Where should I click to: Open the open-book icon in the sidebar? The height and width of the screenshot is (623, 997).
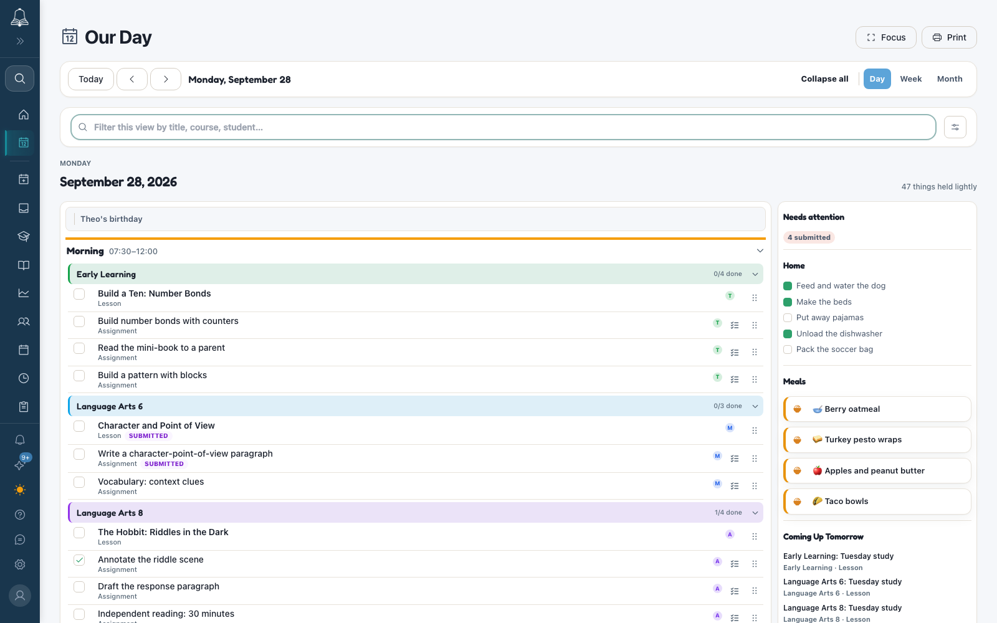click(24, 265)
